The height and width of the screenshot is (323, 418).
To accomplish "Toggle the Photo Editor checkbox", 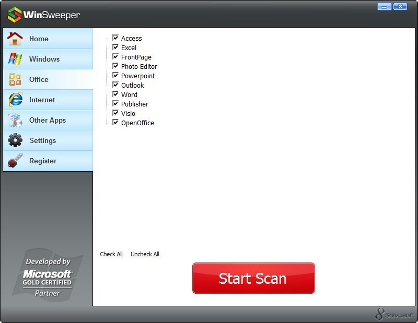I will point(115,66).
